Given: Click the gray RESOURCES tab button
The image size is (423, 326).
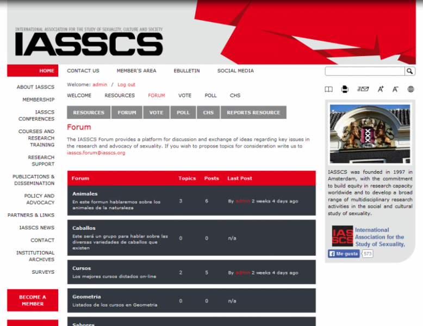Looking at the screenshot, I should [89, 112].
